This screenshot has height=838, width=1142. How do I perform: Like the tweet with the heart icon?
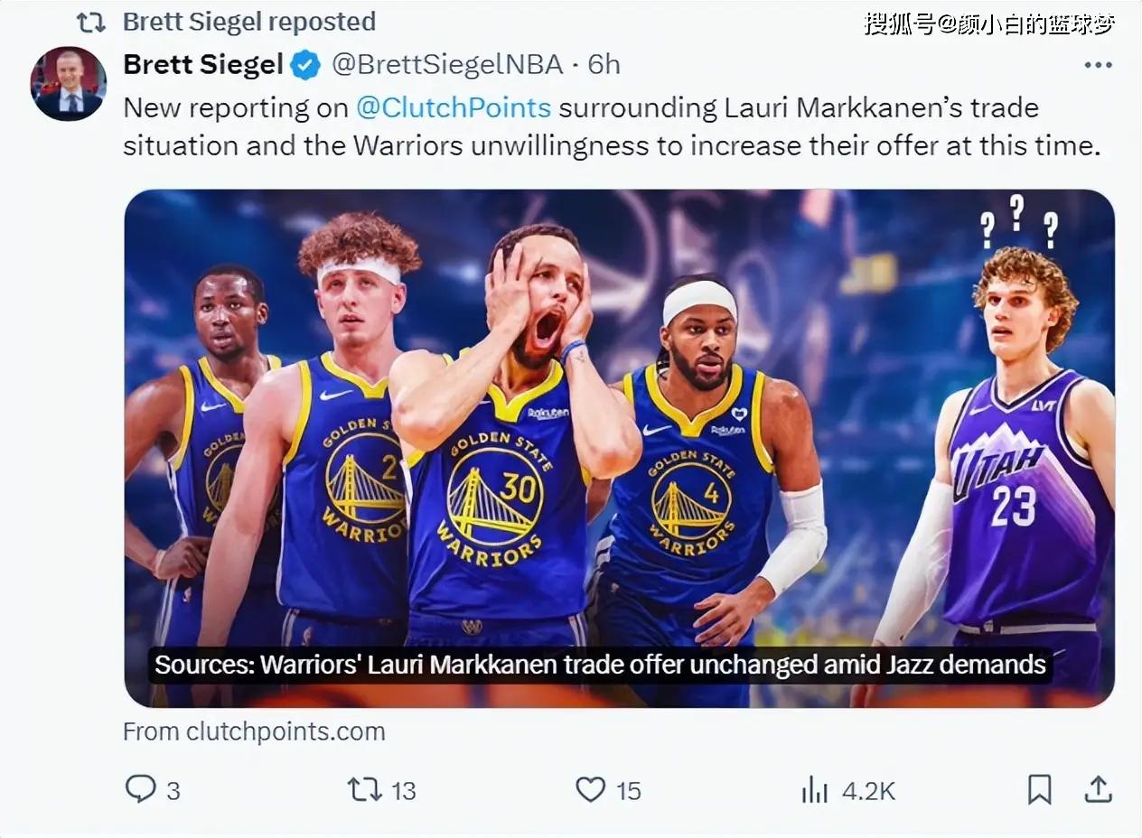590,789
